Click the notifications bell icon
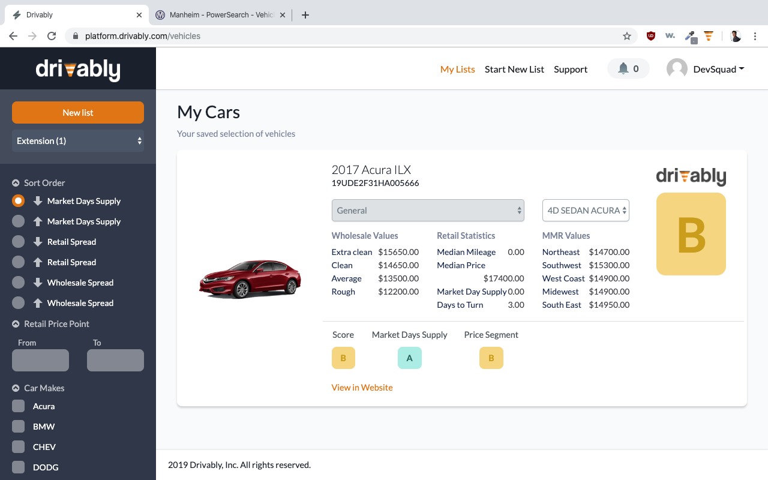 pos(623,68)
